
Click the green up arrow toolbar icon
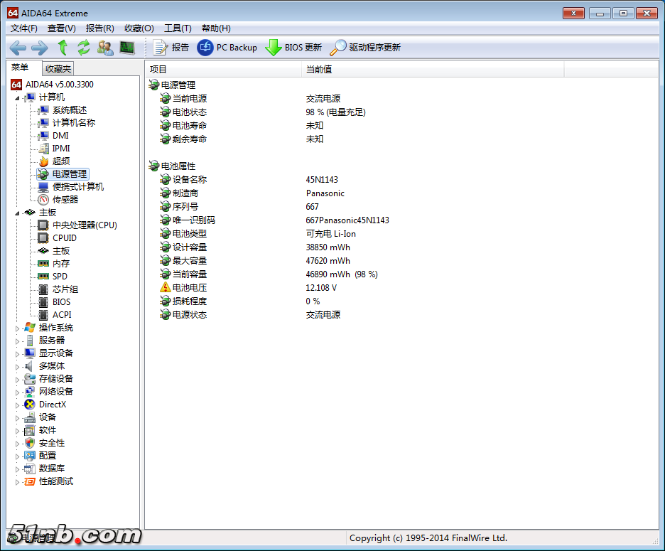63,48
